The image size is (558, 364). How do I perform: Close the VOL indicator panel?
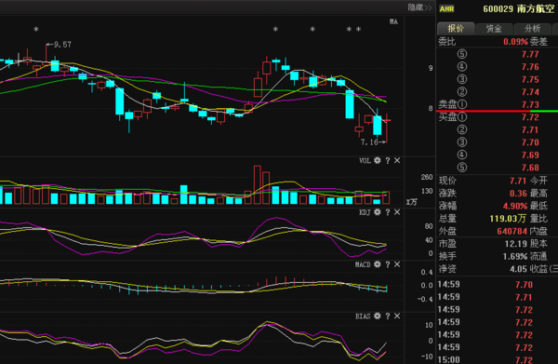click(397, 161)
